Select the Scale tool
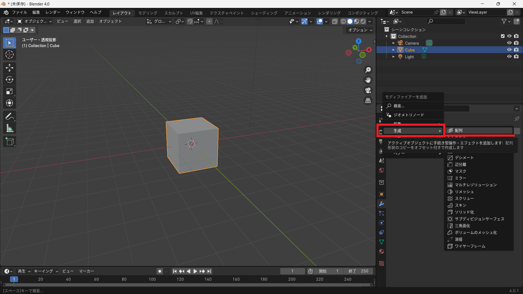Viewport: 523px width, 294px height. tap(10, 91)
